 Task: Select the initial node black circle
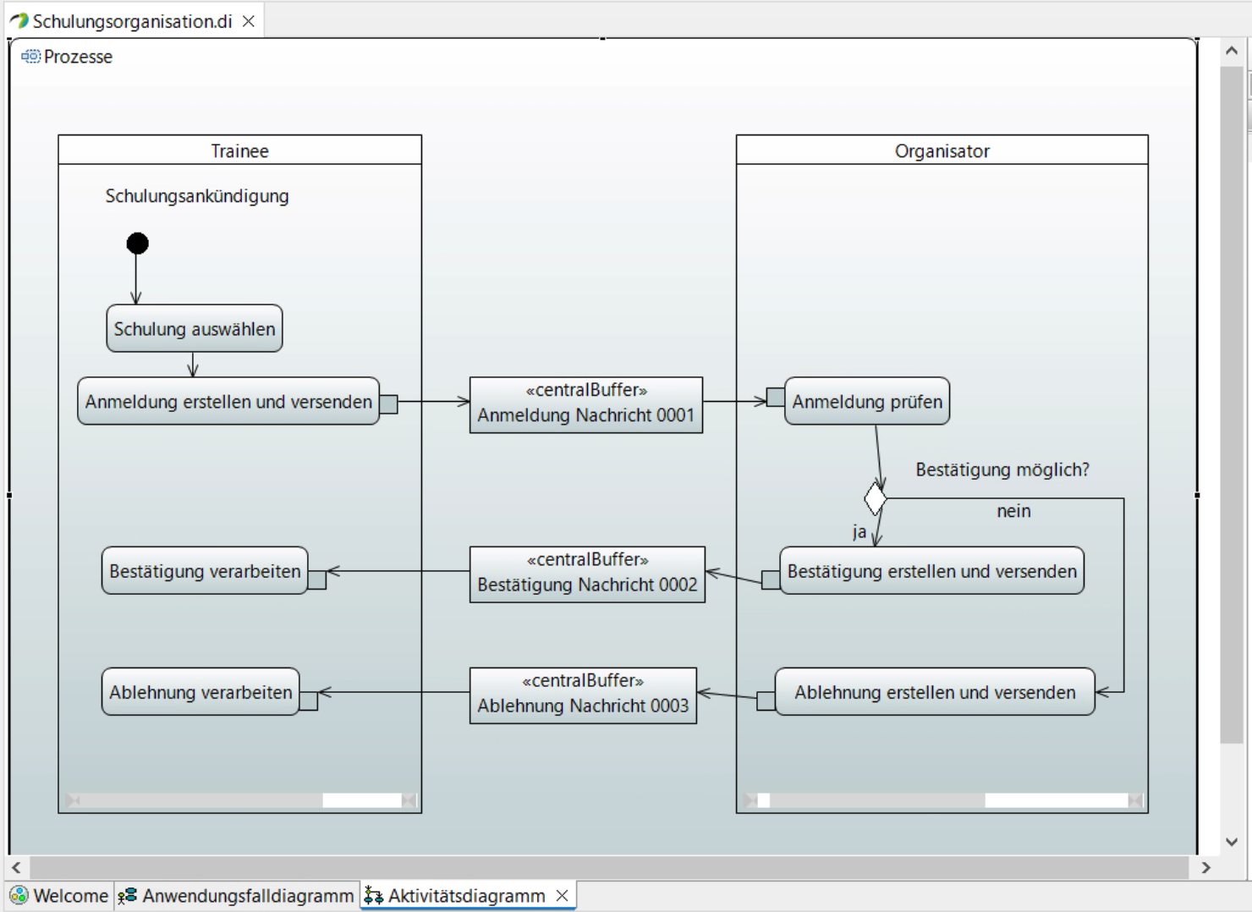[137, 244]
